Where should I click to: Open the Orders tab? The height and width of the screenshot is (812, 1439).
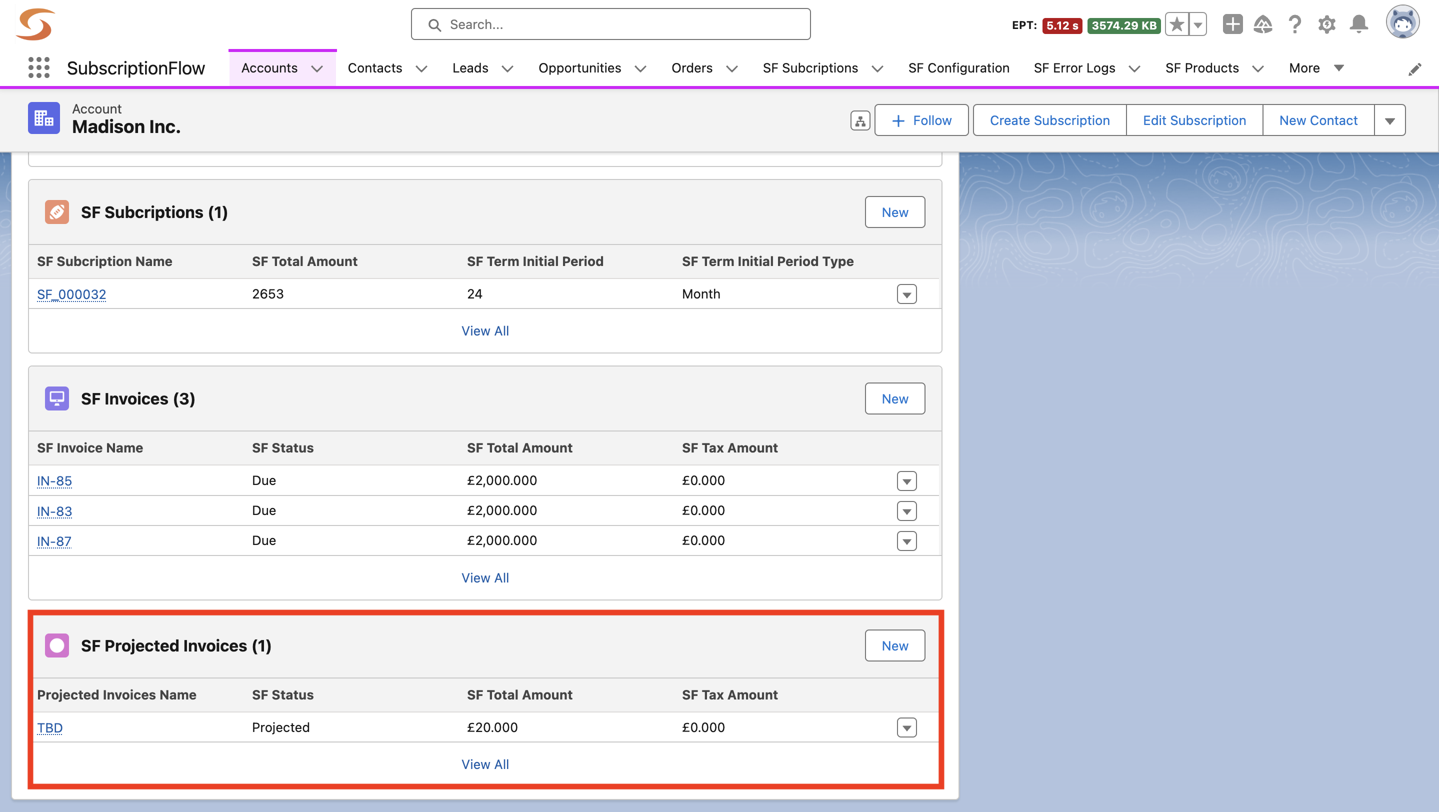[x=692, y=68]
